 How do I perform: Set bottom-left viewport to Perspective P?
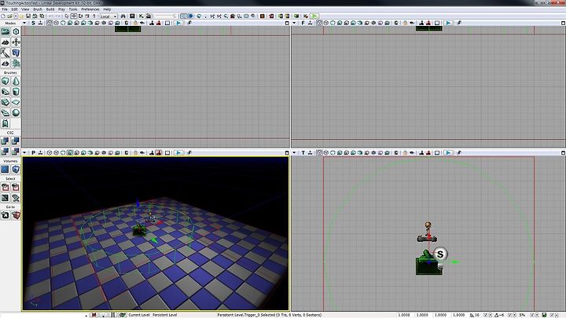(x=33, y=153)
